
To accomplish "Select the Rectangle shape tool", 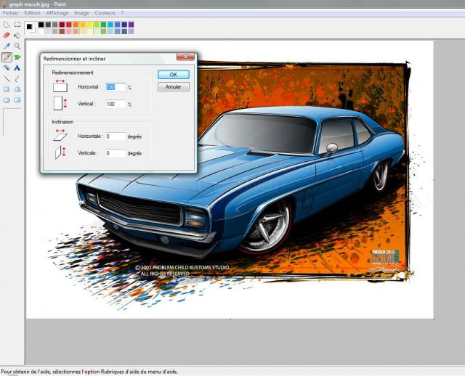I will coord(7,89).
